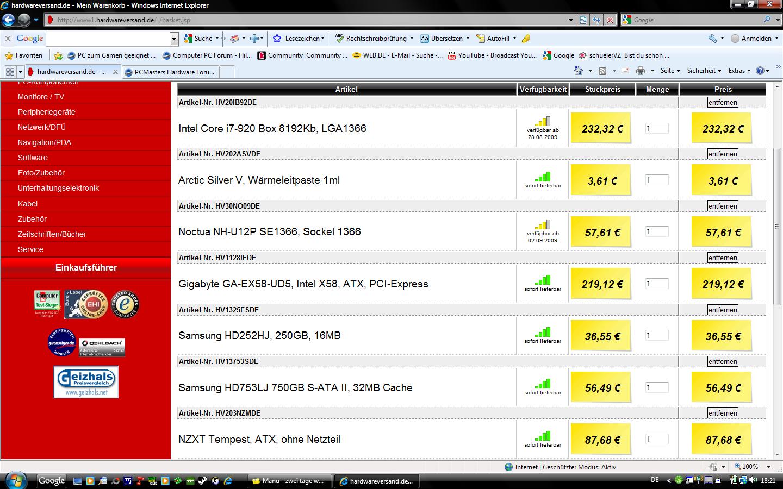Image resolution: width=783 pixels, height=489 pixels.
Task: Click the Refresh page icon
Action: 596,20
